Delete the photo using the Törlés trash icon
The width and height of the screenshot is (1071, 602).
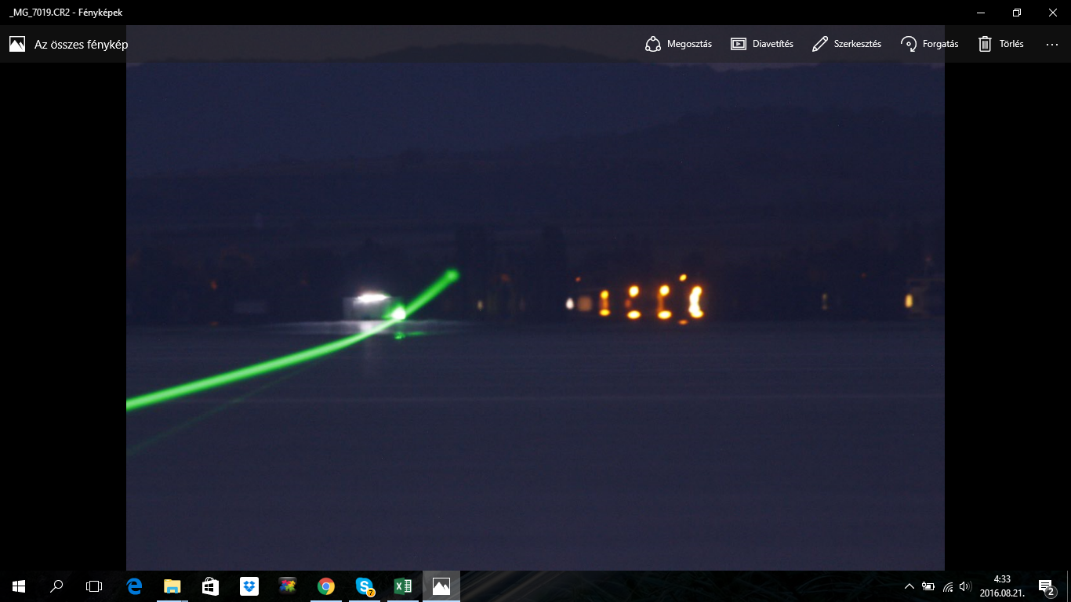click(x=985, y=44)
